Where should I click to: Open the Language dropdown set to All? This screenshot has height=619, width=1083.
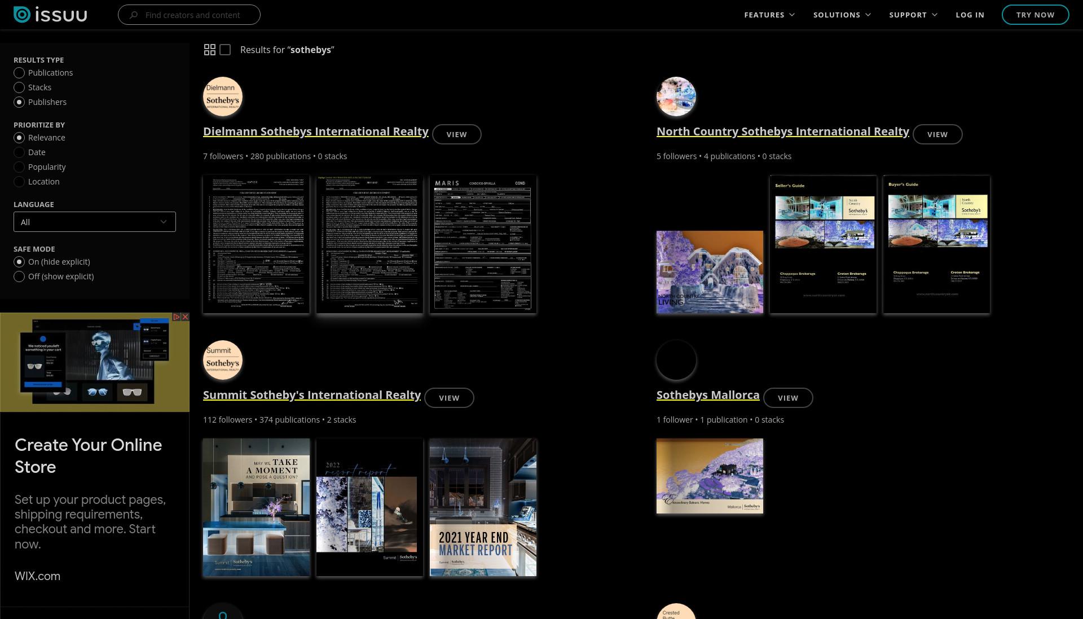click(x=95, y=222)
